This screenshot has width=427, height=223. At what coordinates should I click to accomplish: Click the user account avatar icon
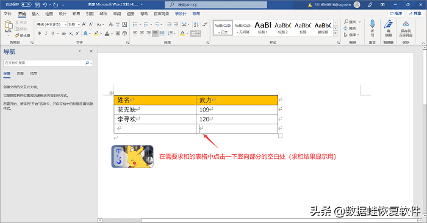tap(357, 5)
